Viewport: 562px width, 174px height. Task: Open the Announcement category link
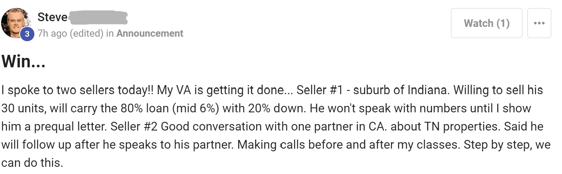coord(150,33)
